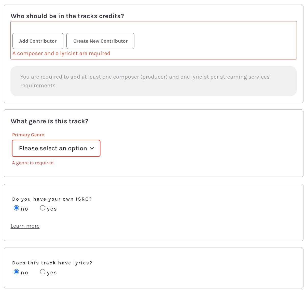Click empty space right of Create New Contributor
This screenshot has height=293, width=306.
pos(214,41)
